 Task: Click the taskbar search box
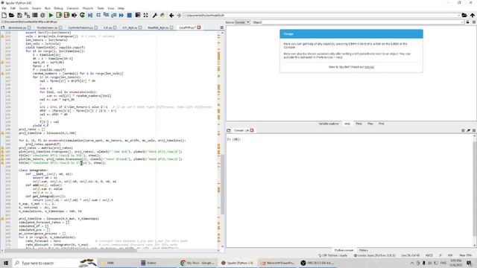point(54,263)
